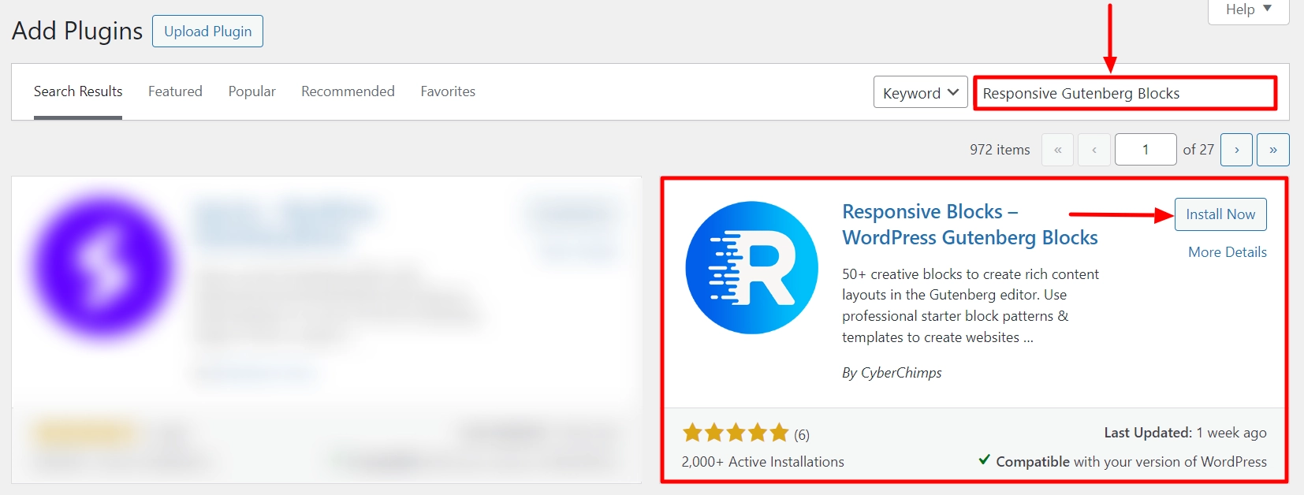Open the Help dropdown
This screenshot has height=495, width=1304.
(x=1248, y=10)
